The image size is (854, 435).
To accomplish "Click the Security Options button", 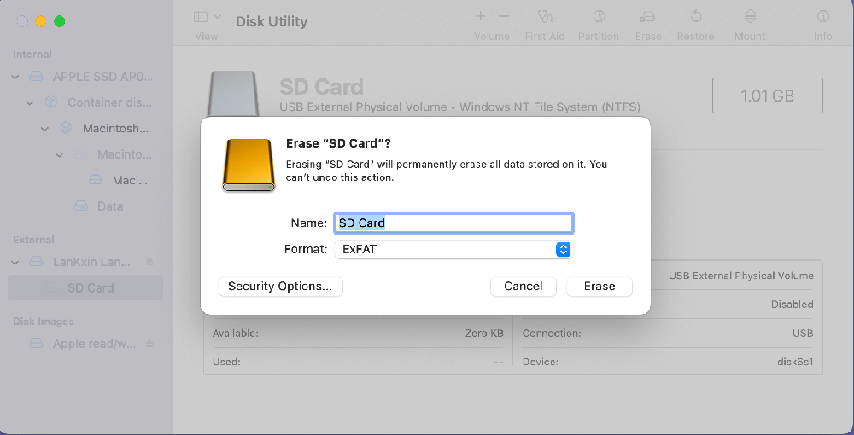I will point(280,287).
